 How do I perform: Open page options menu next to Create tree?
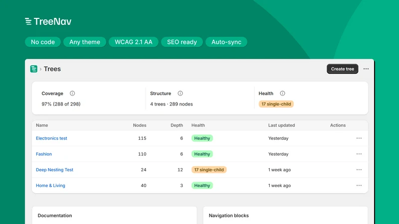366,69
